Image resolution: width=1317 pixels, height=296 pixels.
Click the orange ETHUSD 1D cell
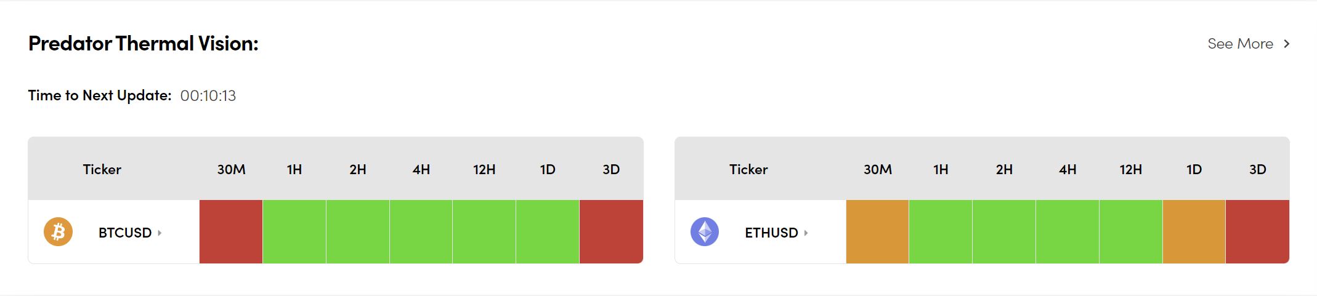pos(1194,232)
